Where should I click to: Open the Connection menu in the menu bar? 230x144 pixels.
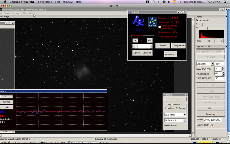click(x=45, y=2)
